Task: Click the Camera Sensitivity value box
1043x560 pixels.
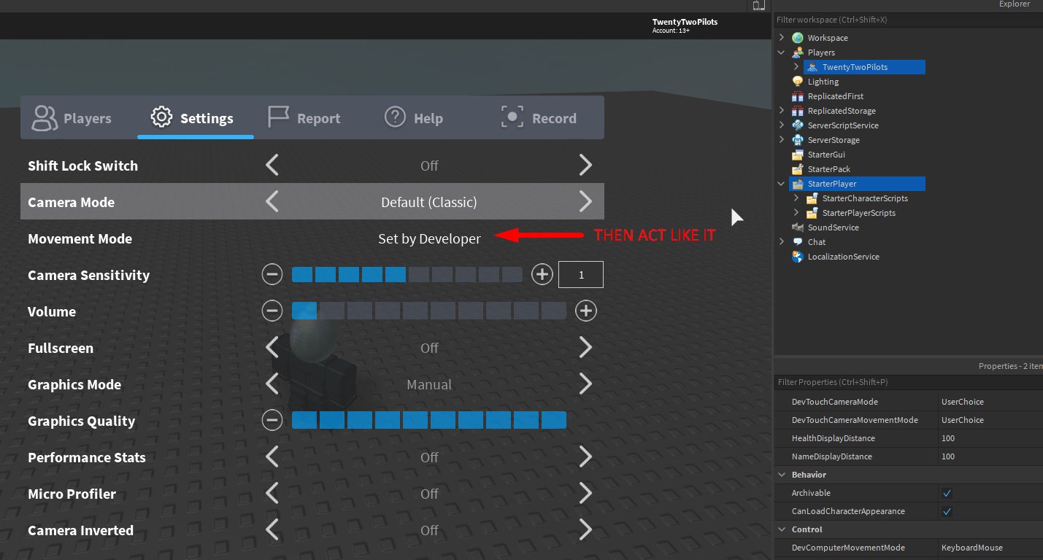Action: pyautogui.click(x=581, y=275)
